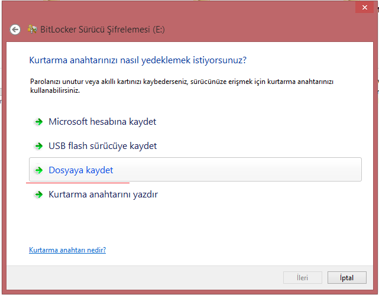Viewport: 379px width, 295px height.
Task: Click the green arrow beside Microsoft hesabına kaydet
Action: (x=38, y=122)
